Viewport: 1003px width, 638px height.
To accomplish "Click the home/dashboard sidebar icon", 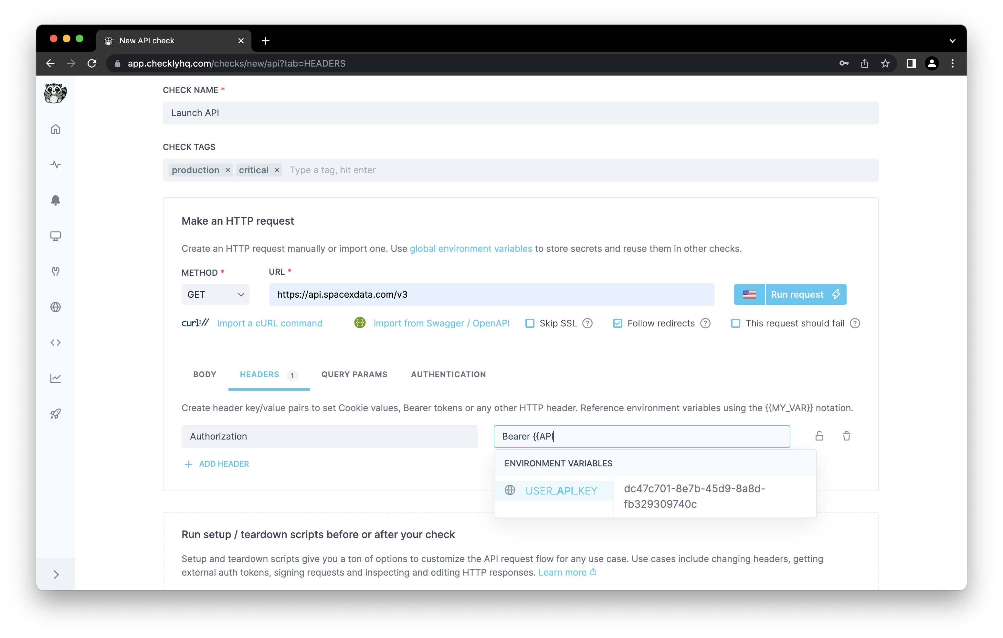I will (57, 129).
